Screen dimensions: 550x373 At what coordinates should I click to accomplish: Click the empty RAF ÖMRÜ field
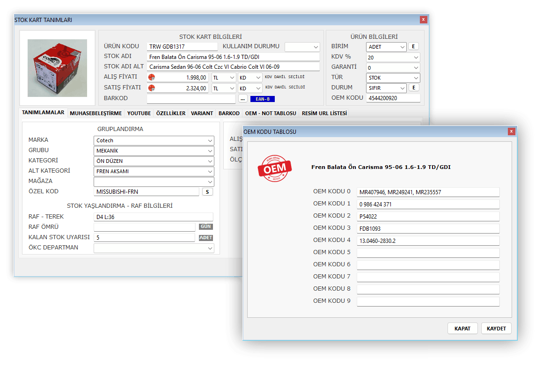click(x=145, y=227)
